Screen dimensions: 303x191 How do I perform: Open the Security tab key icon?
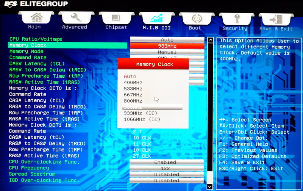click(x=237, y=19)
